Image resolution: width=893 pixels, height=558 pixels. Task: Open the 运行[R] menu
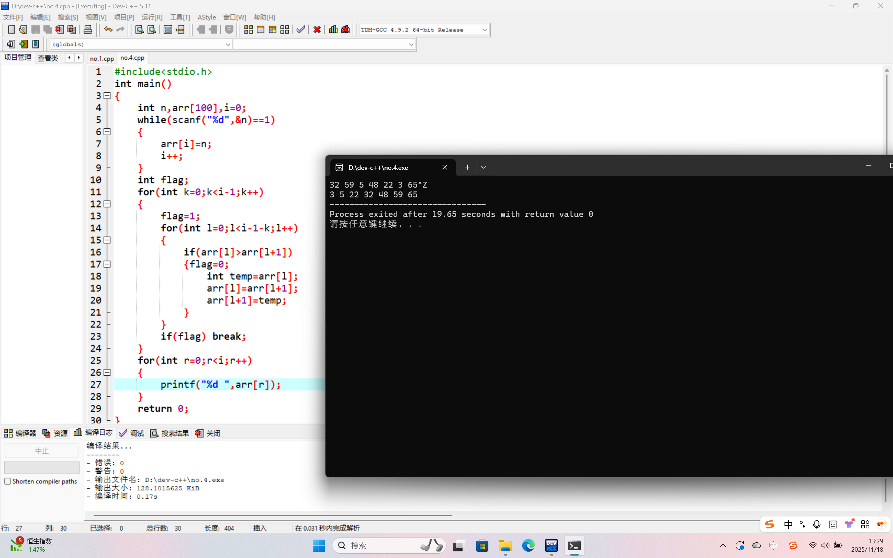tap(152, 17)
